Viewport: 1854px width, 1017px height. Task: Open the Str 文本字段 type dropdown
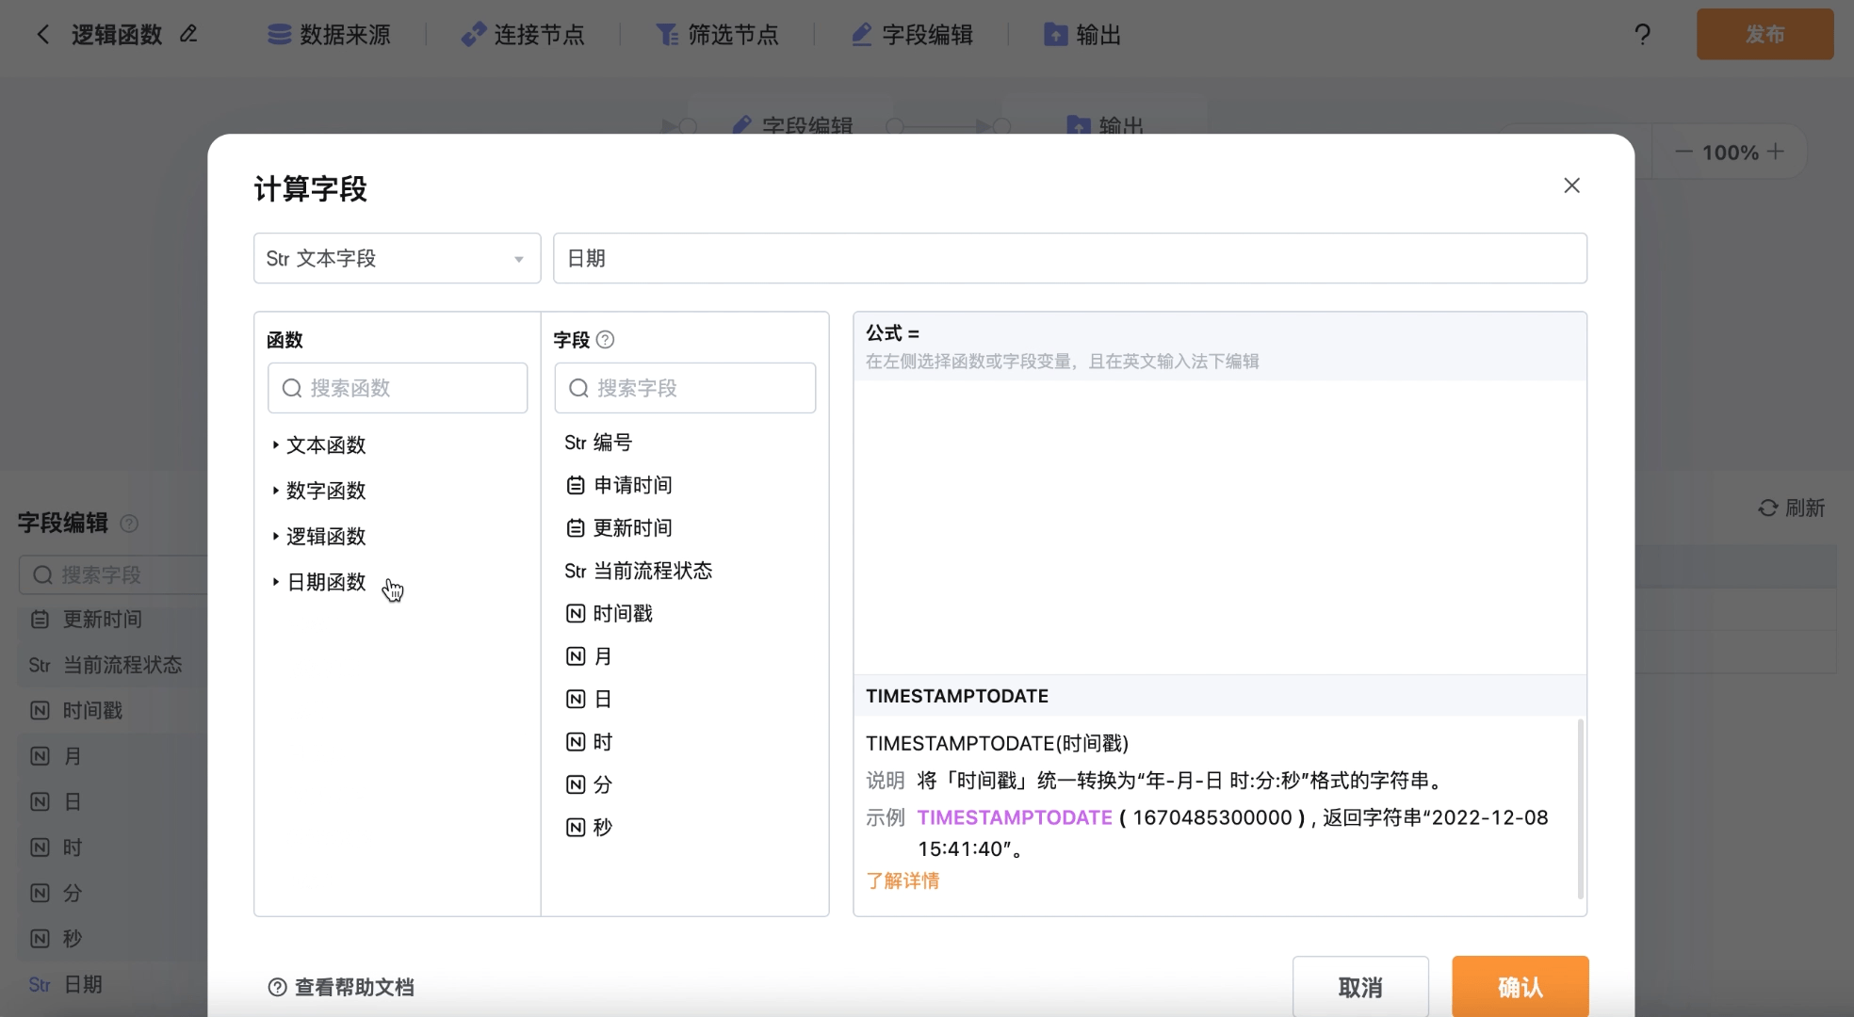(x=397, y=258)
